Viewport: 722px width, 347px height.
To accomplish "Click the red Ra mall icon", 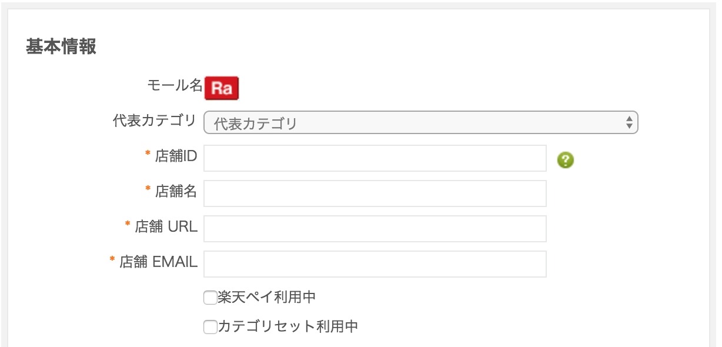I will click(x=222, y=88).
